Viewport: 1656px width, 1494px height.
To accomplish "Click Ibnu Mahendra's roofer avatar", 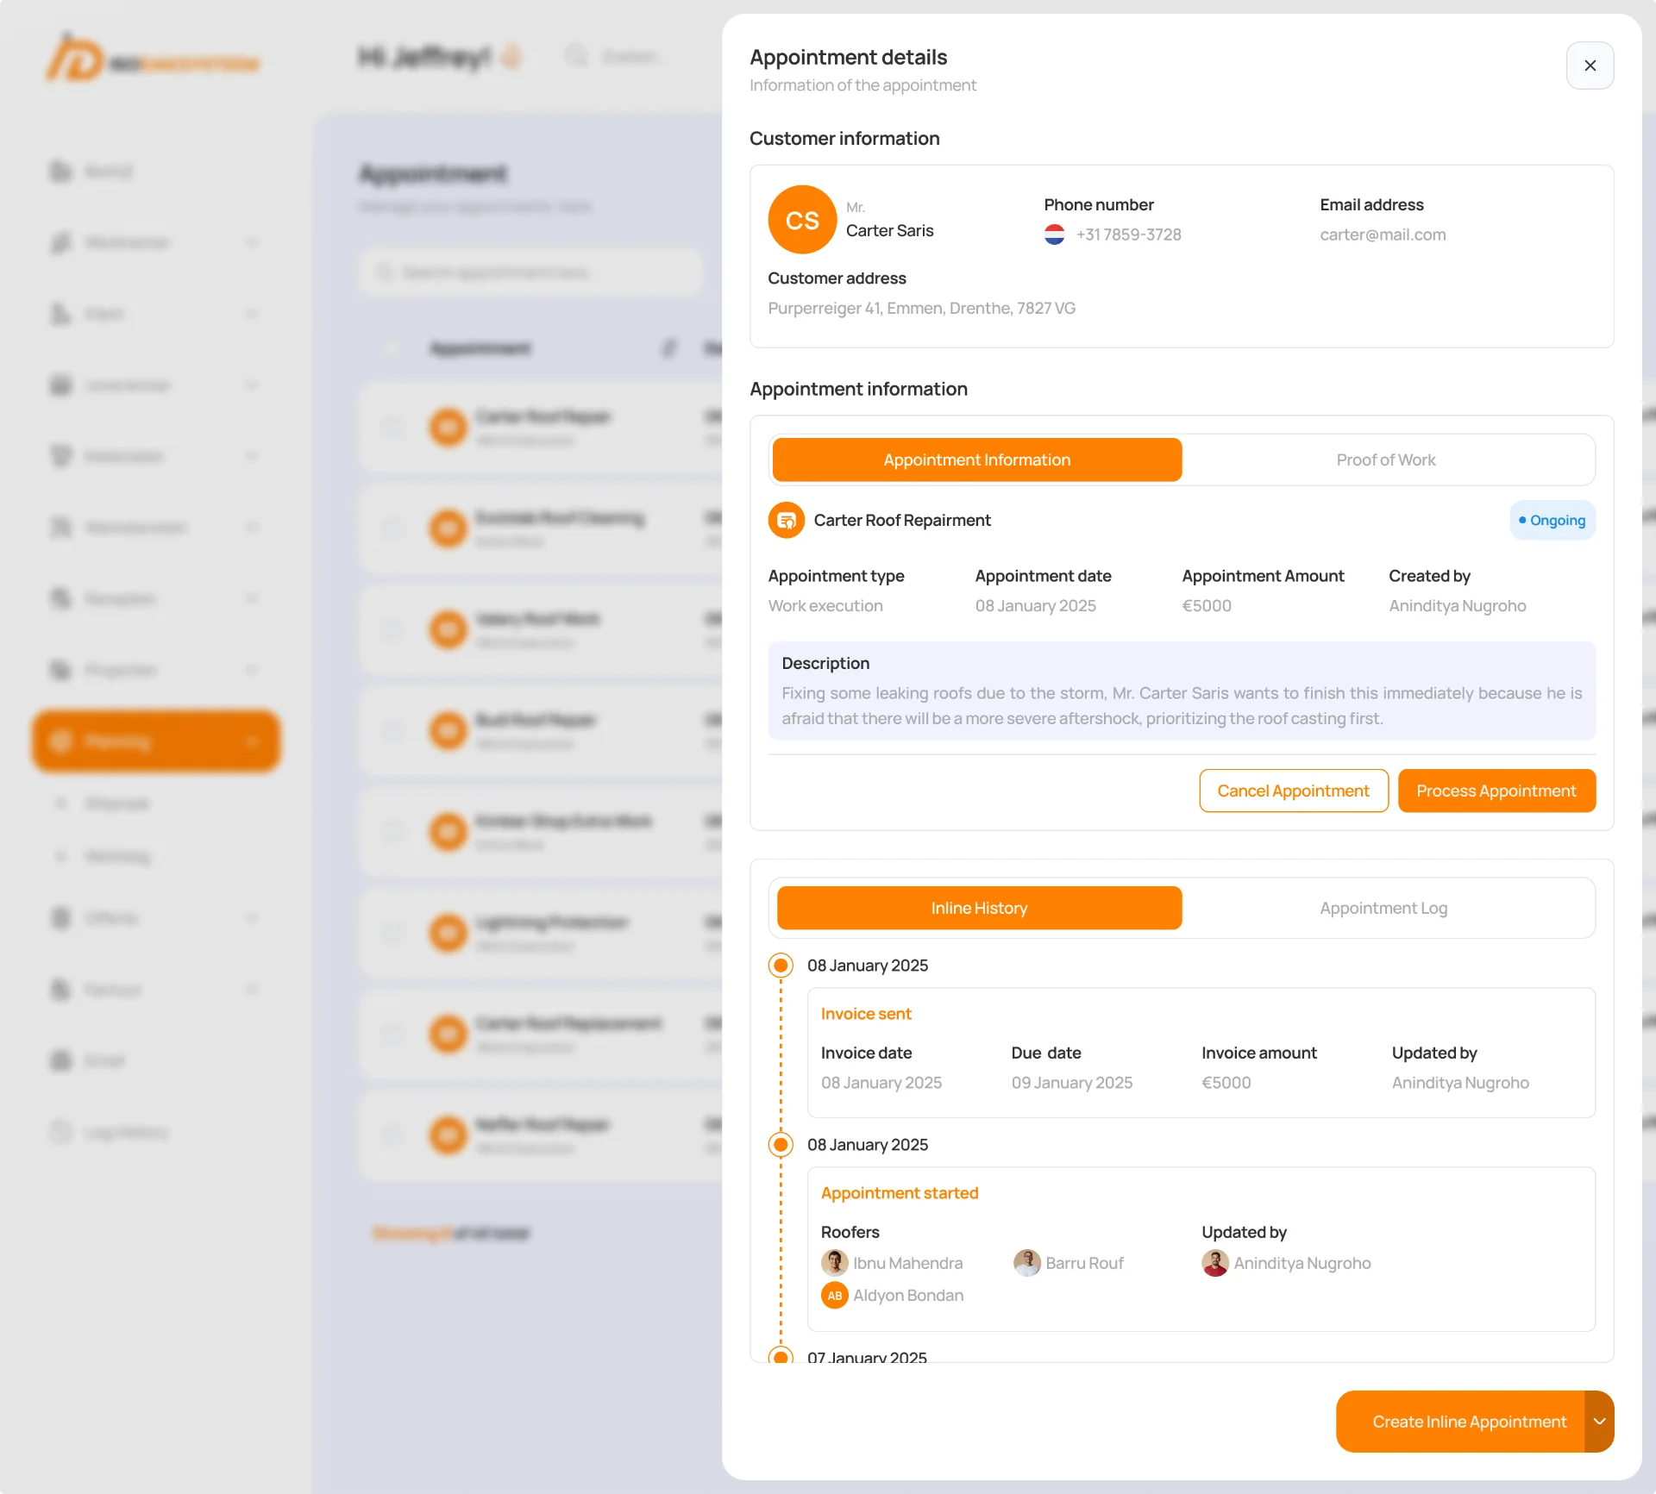I will pos(834,1263).
